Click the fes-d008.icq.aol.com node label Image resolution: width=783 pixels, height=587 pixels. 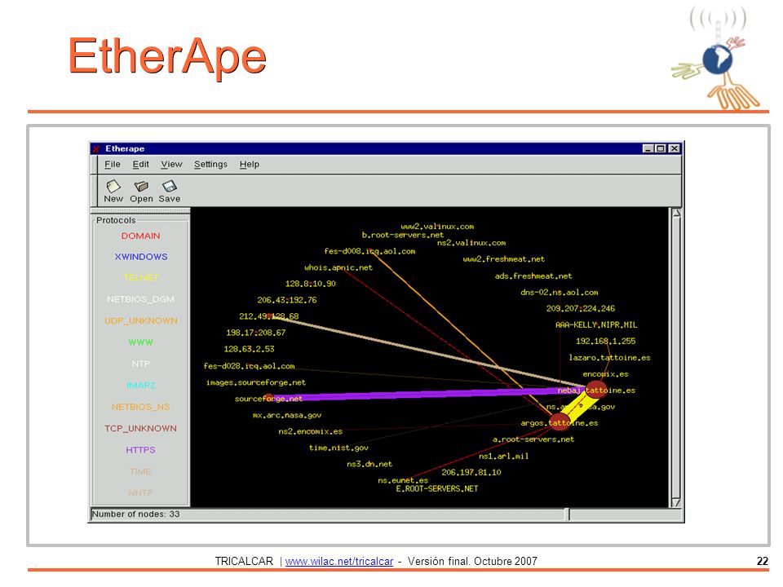(x=369, y=251)
